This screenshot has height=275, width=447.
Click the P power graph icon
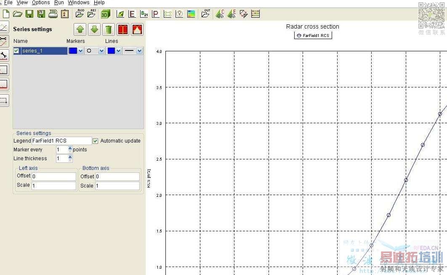[x=155, y=13]
